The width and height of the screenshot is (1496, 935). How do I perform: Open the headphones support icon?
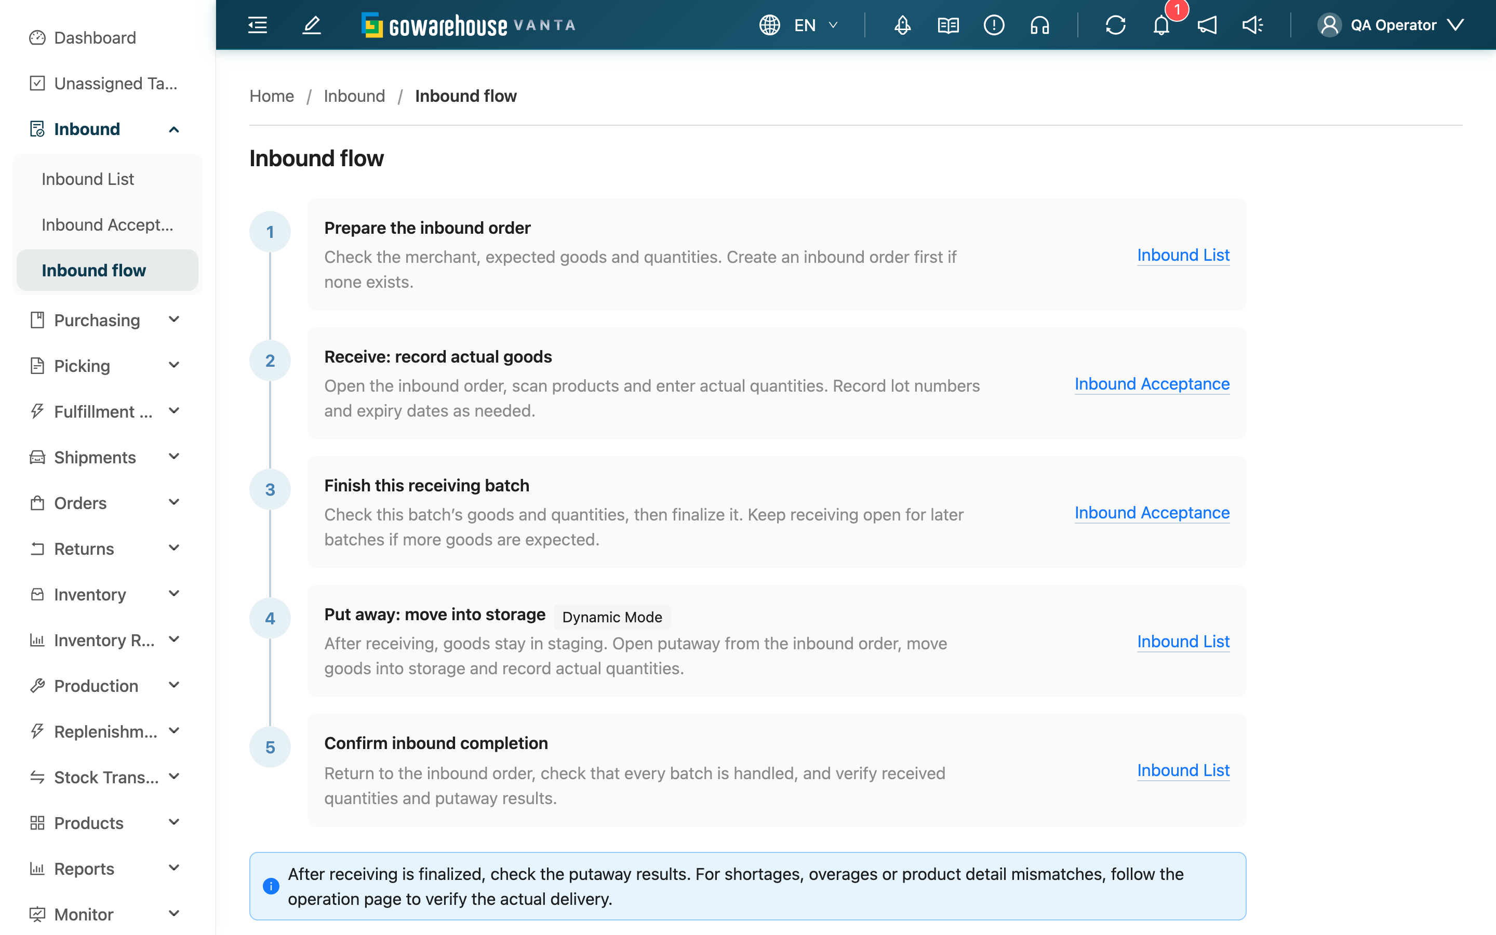pos(1040,25)
